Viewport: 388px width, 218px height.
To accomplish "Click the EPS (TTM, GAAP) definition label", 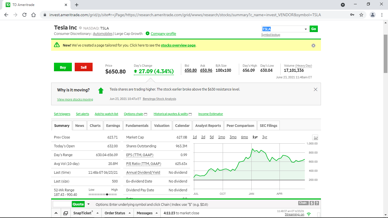I will point(140,155).
